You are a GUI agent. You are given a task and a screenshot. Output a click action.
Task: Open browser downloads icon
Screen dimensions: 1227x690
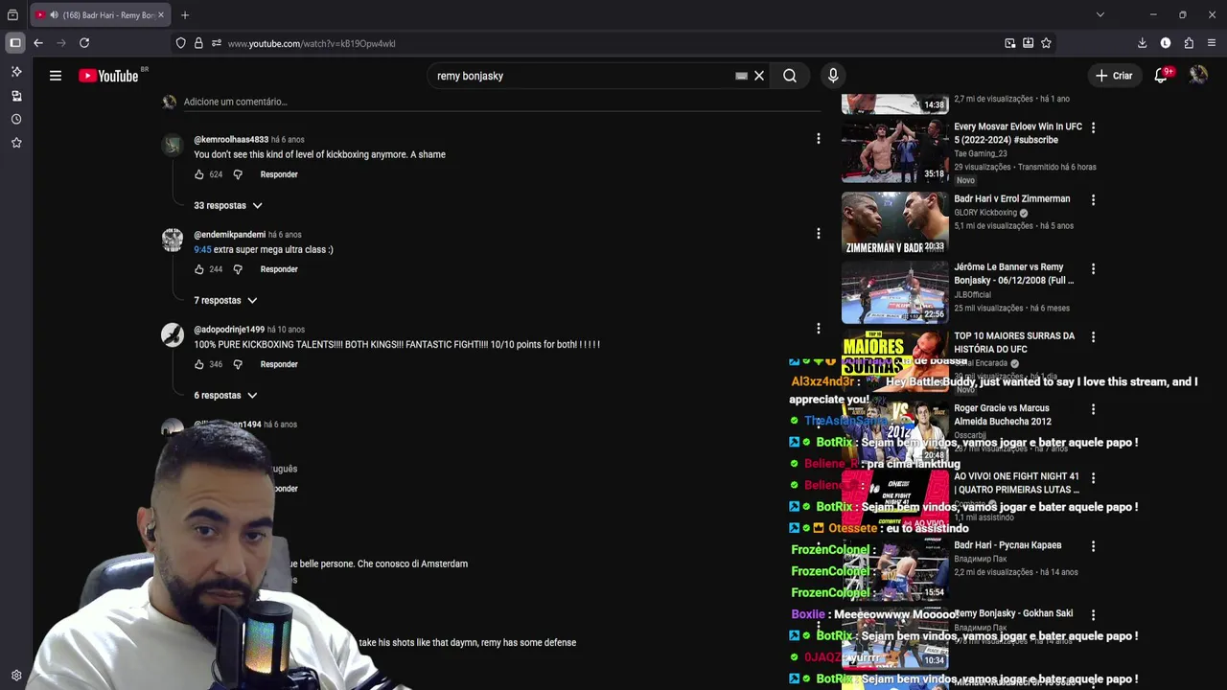coord(1142,43)
